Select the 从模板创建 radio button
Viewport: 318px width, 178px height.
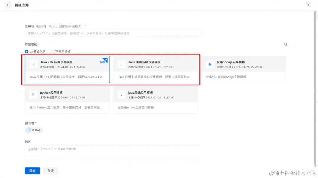click(26, 51)
